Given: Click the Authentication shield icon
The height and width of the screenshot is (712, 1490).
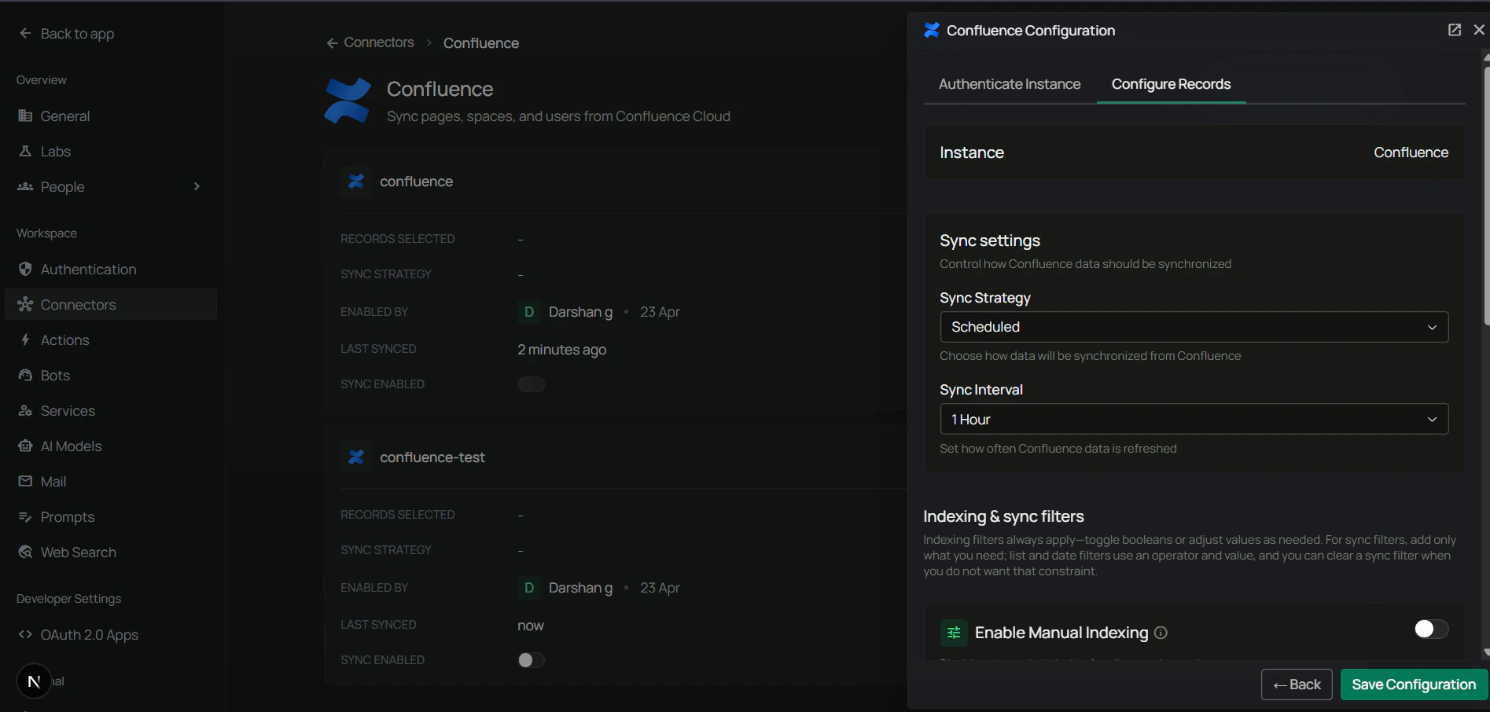Looking at the screenshot, I should [25, 269].
